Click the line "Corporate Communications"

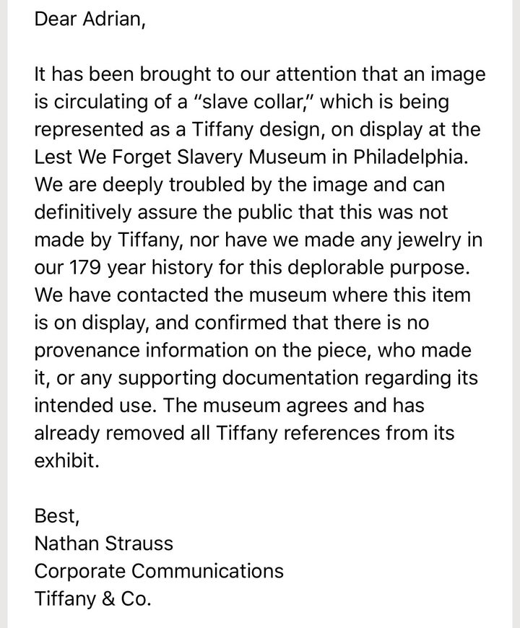click(x=159, y=571)
